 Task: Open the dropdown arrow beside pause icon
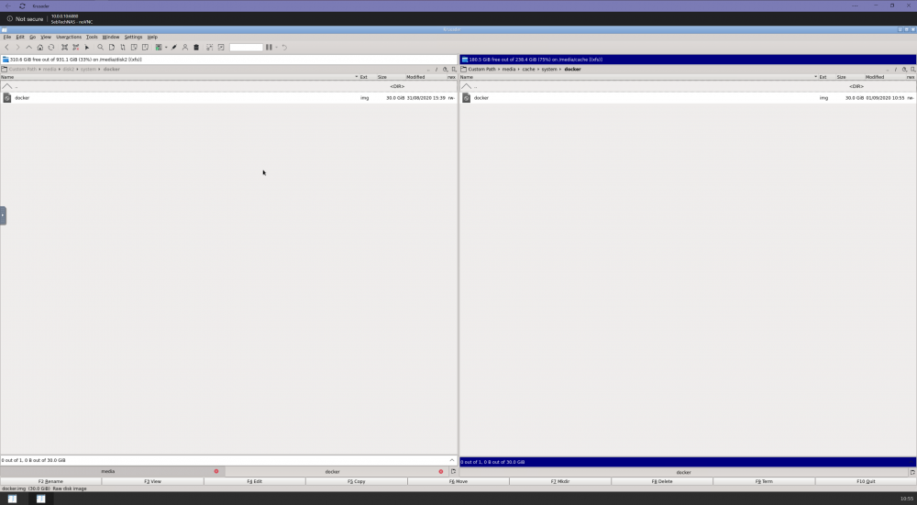277,48
